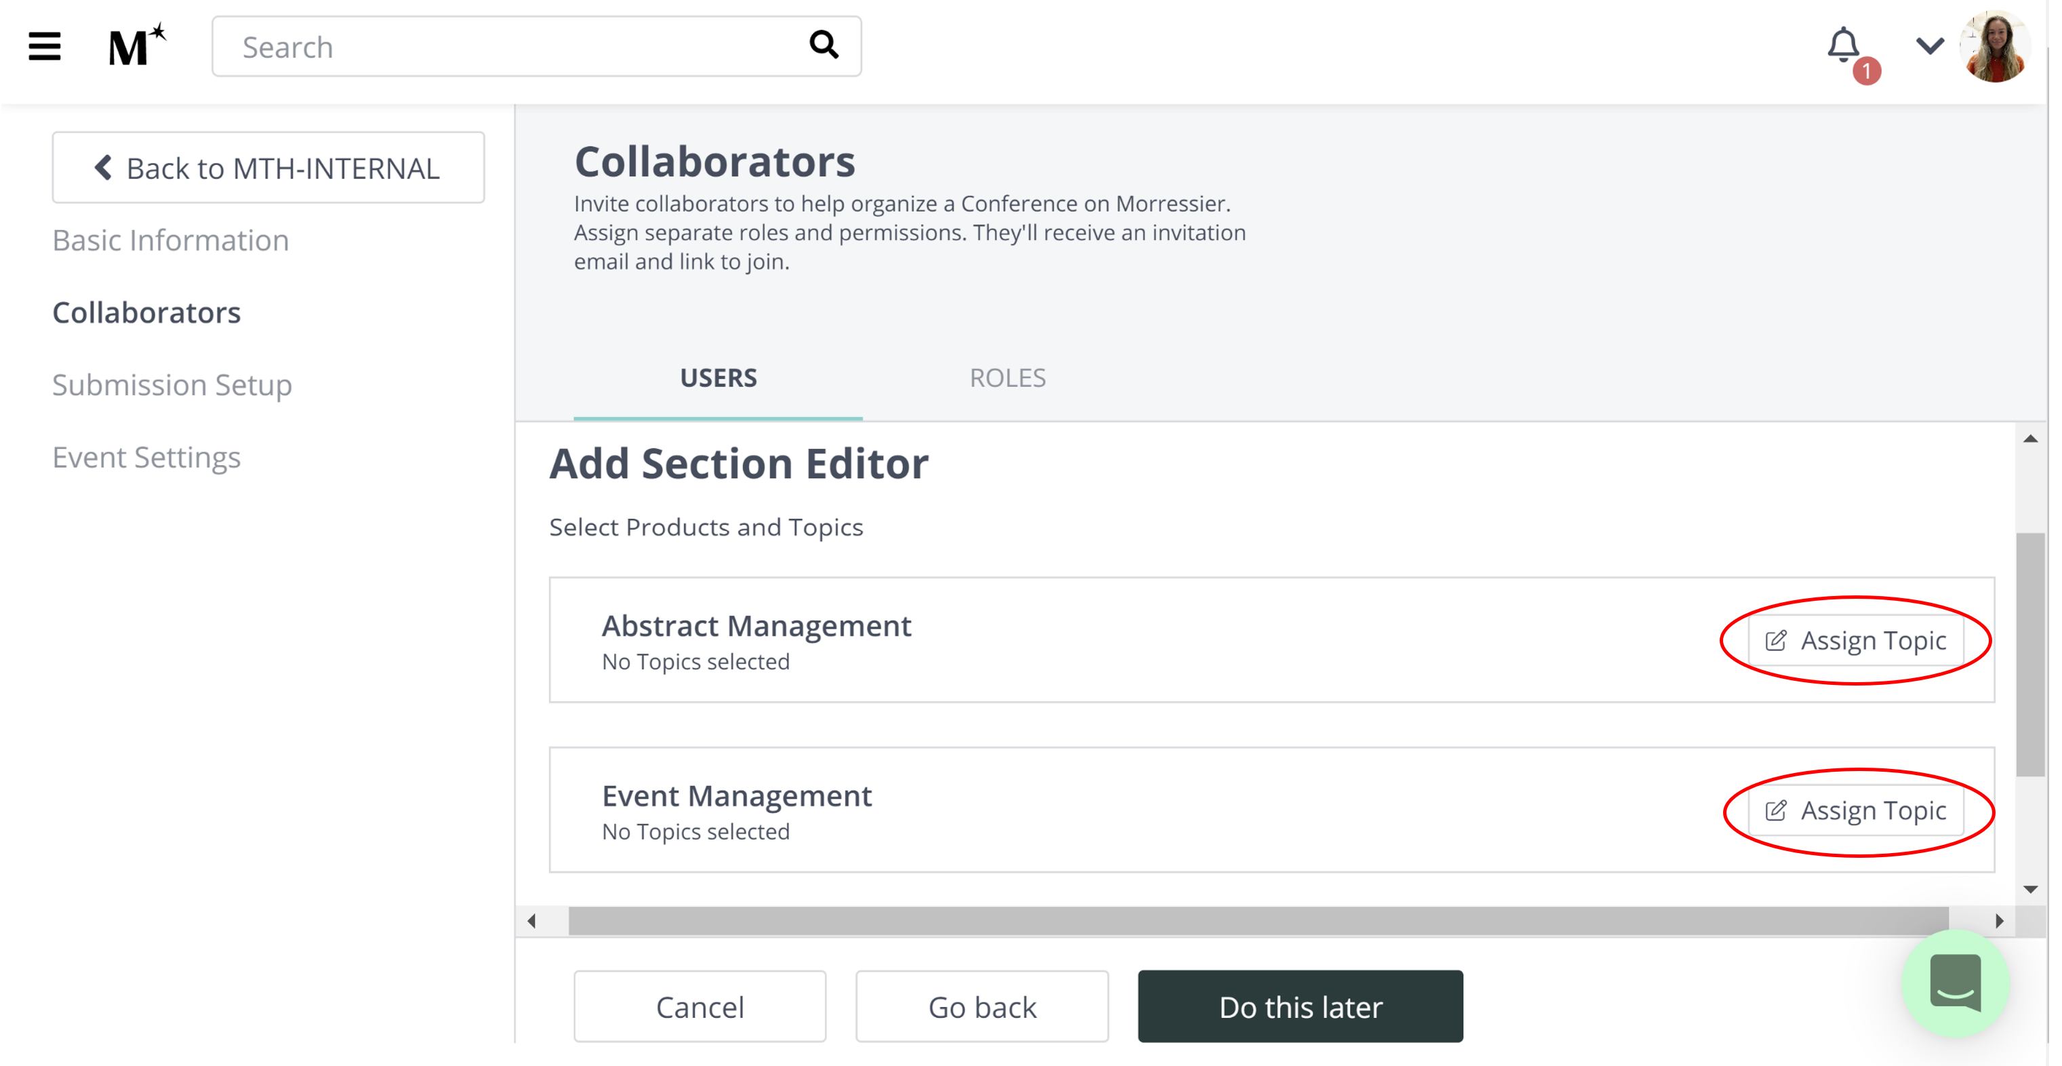Click the Collaborators page title
Viewport: 2062px width, 1066px height.
715,162
